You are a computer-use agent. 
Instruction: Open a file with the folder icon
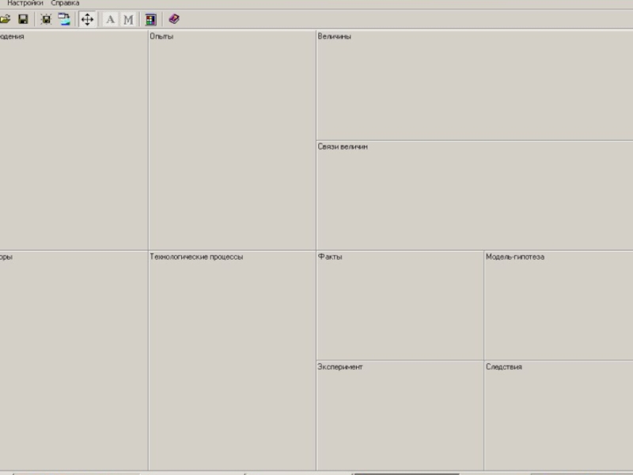(x=5, y=19)
